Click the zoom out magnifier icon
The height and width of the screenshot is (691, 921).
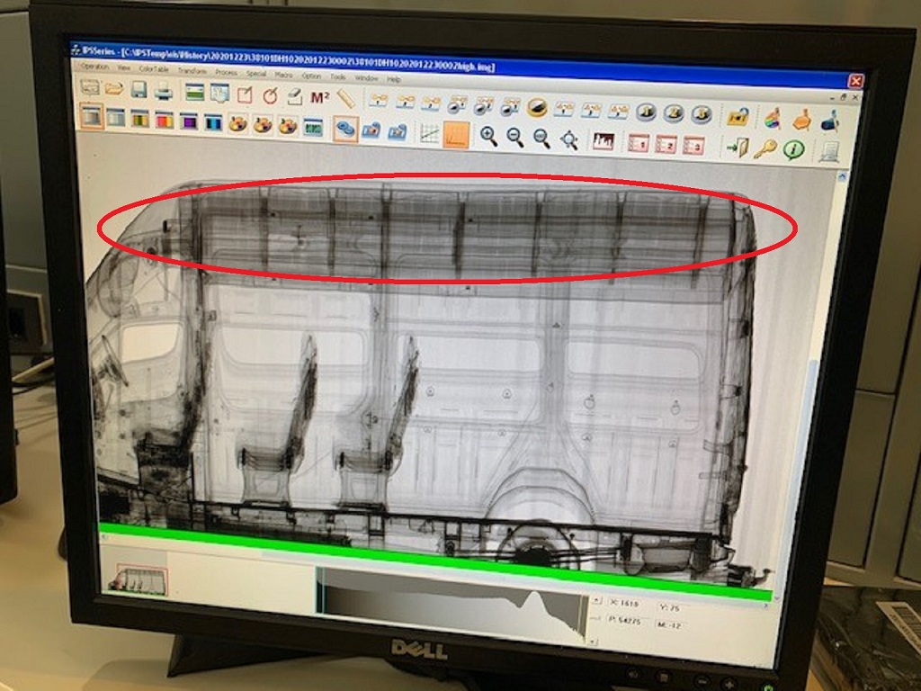point(515,137)
